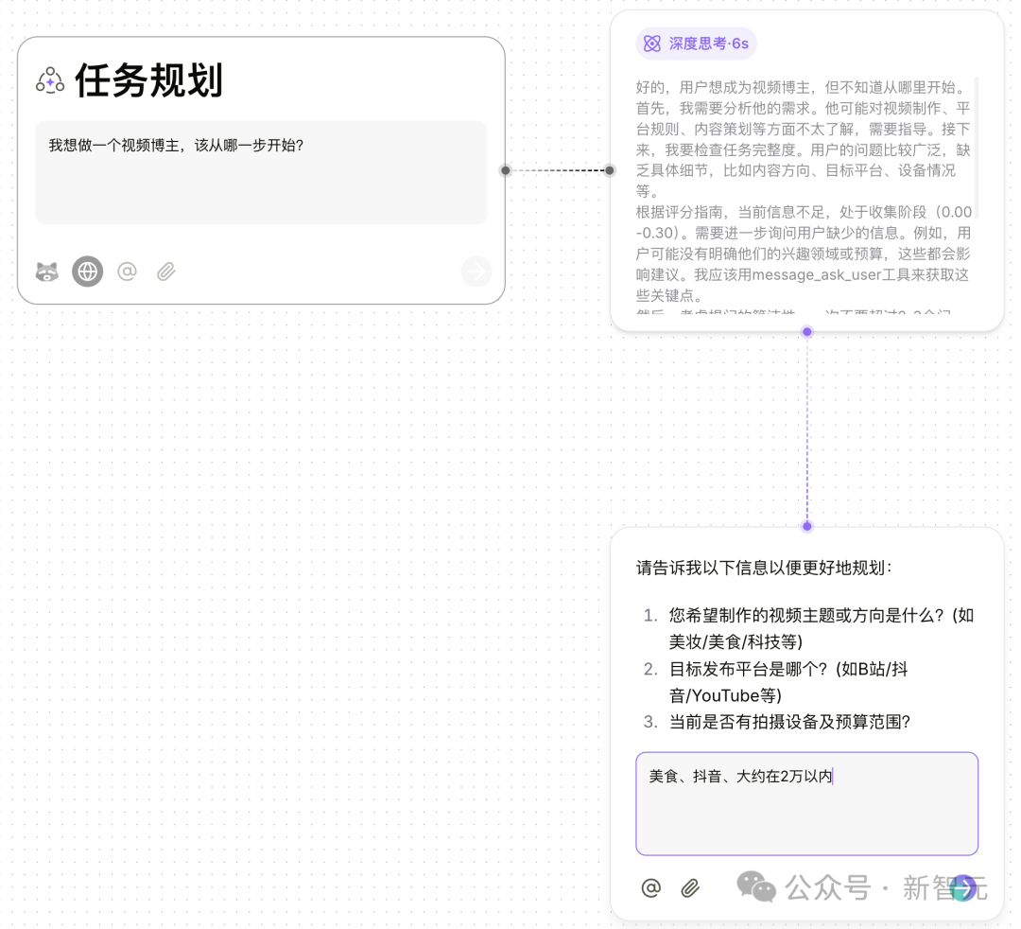This screenshot has width=1021, height=929.
Task: Open the @ mention picker in the task card
Action: tap(128, 272)
